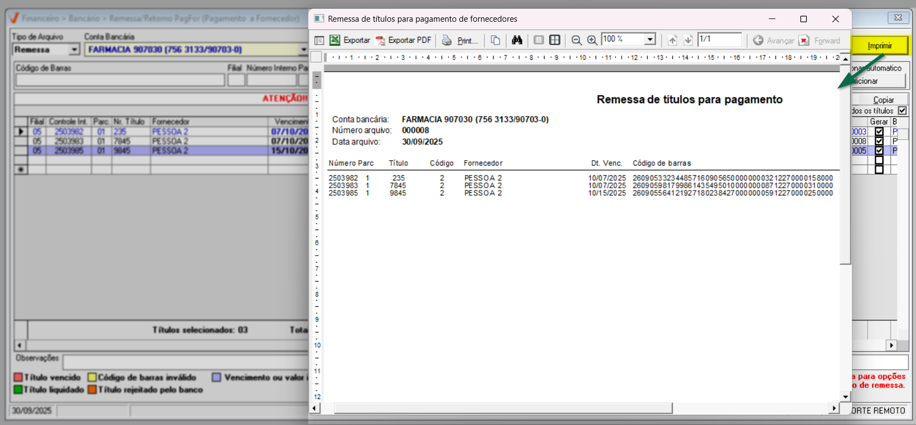This screenshot has width=916, height=425.
Task: Expand the Tipo de Arquivo Remessa dropdown
Action: point(74,50)
